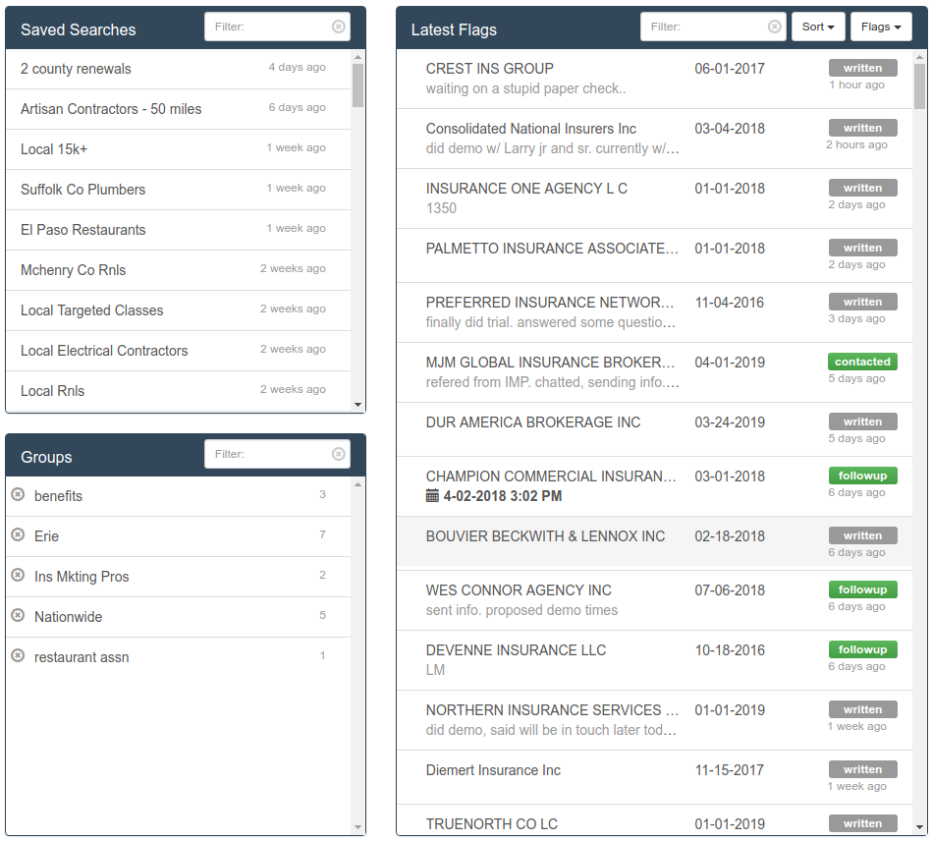Screen dimensions: 932x841
Task: Click the 4-02-2018 3:02 PM followup time
Action: click(x=502, y=496)
